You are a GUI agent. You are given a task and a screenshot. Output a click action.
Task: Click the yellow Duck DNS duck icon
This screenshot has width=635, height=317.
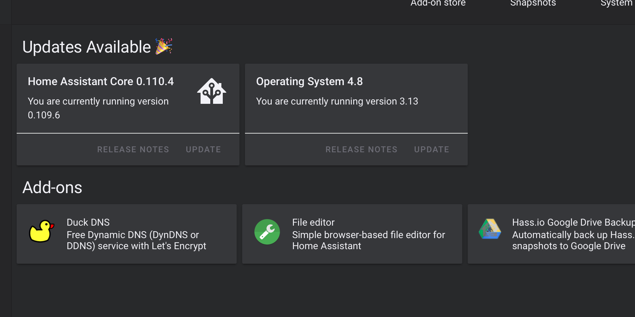pos(42,232)
